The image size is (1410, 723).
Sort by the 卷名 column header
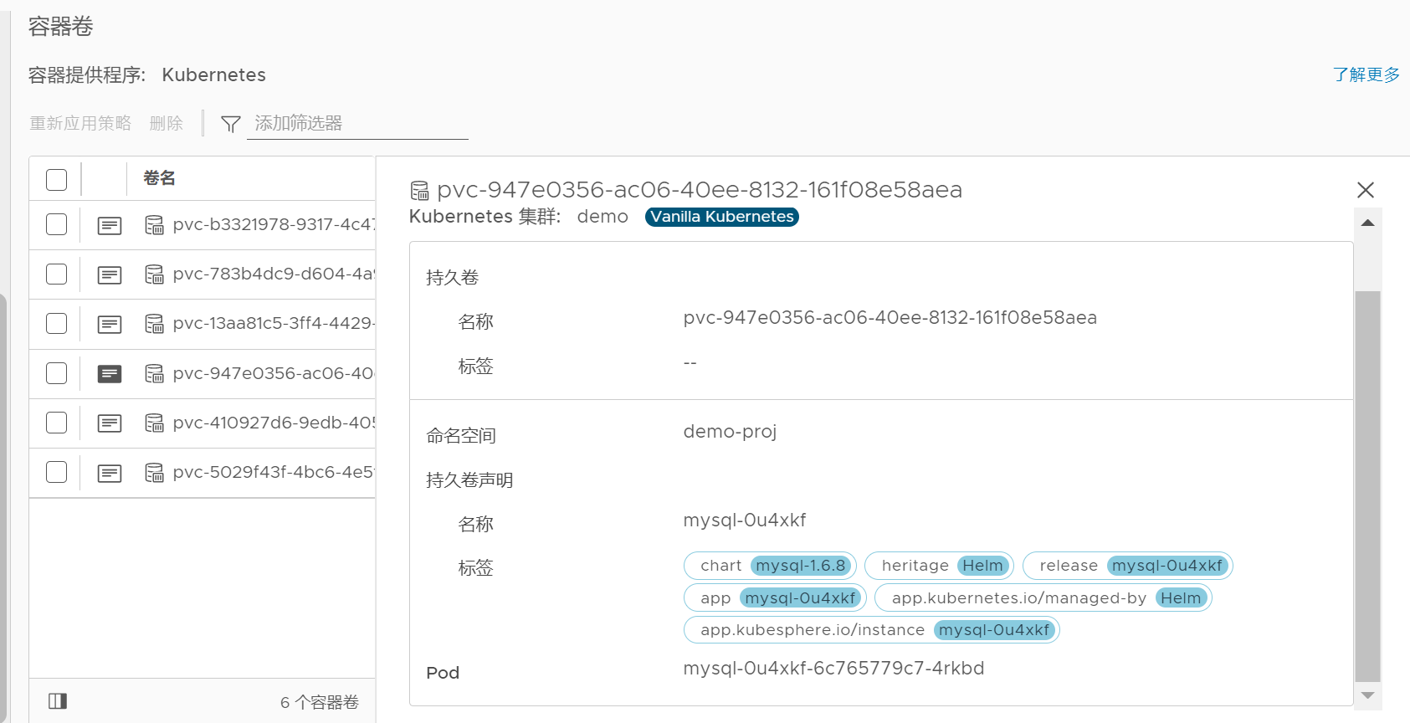pos(159,177)
